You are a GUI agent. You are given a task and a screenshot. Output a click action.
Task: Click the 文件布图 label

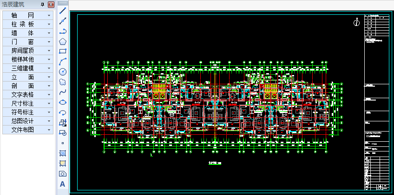23,130
